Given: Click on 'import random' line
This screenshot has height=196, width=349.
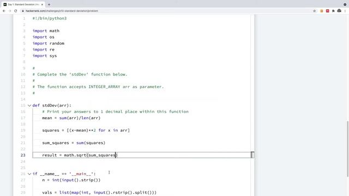Looking at the screenshot, I should click(49, 44).
